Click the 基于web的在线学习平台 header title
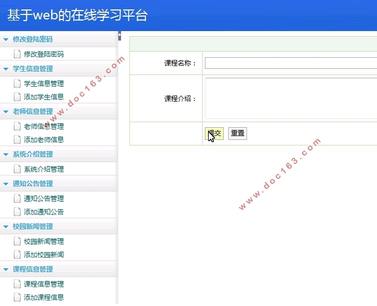The height and width of the screenshot is (306, 377). click(77, 15)
